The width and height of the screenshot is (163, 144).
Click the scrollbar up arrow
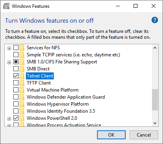click(155, 48)
